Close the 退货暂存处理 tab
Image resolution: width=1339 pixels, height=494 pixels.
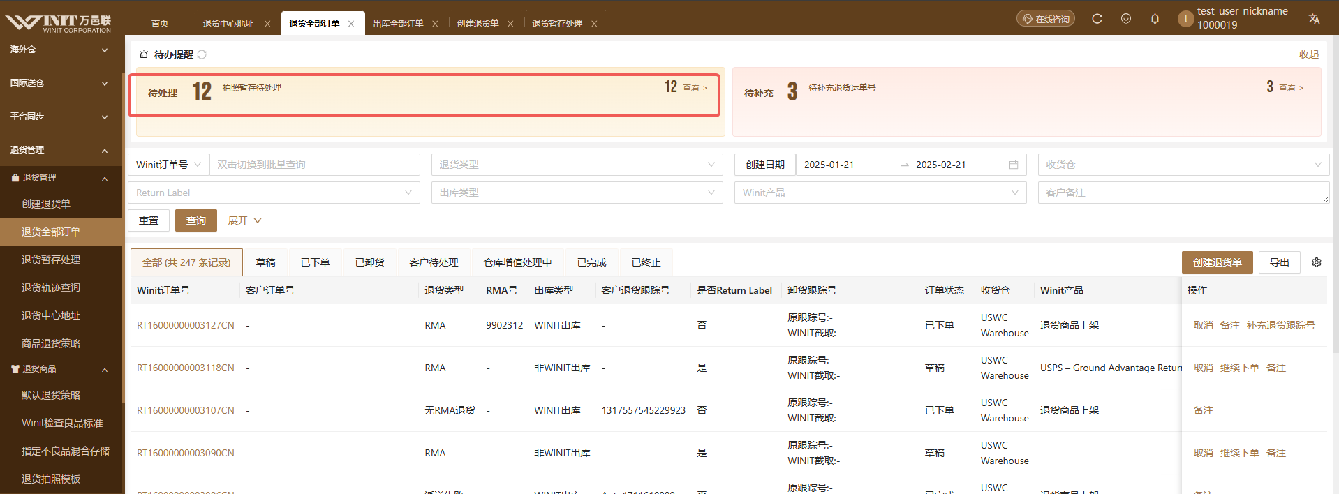594,24
